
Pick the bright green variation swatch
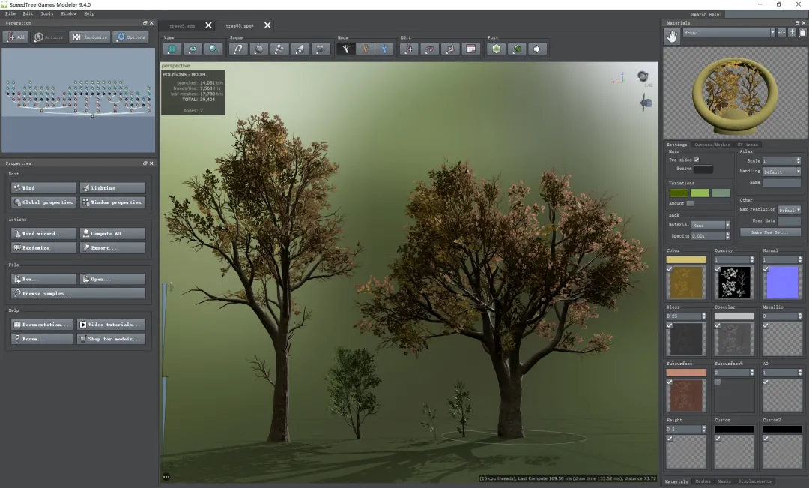[x=700, y=193]
